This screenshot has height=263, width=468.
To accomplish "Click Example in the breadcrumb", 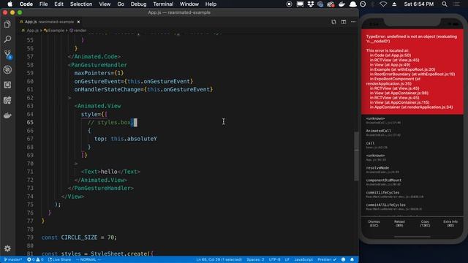I will [x=54, y=31].
